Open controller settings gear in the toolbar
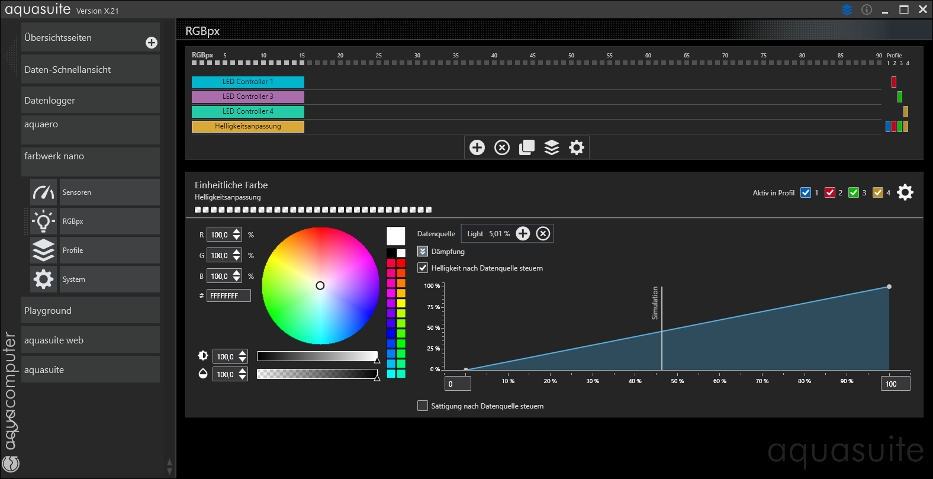933x479 pixels. [x=577, y=147]
